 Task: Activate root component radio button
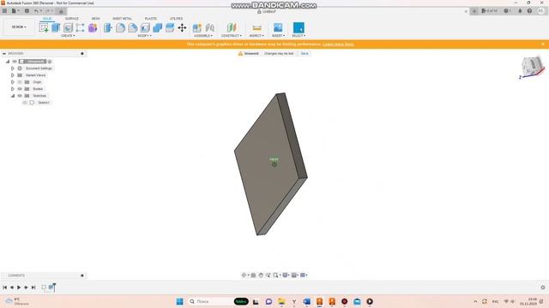50,62
